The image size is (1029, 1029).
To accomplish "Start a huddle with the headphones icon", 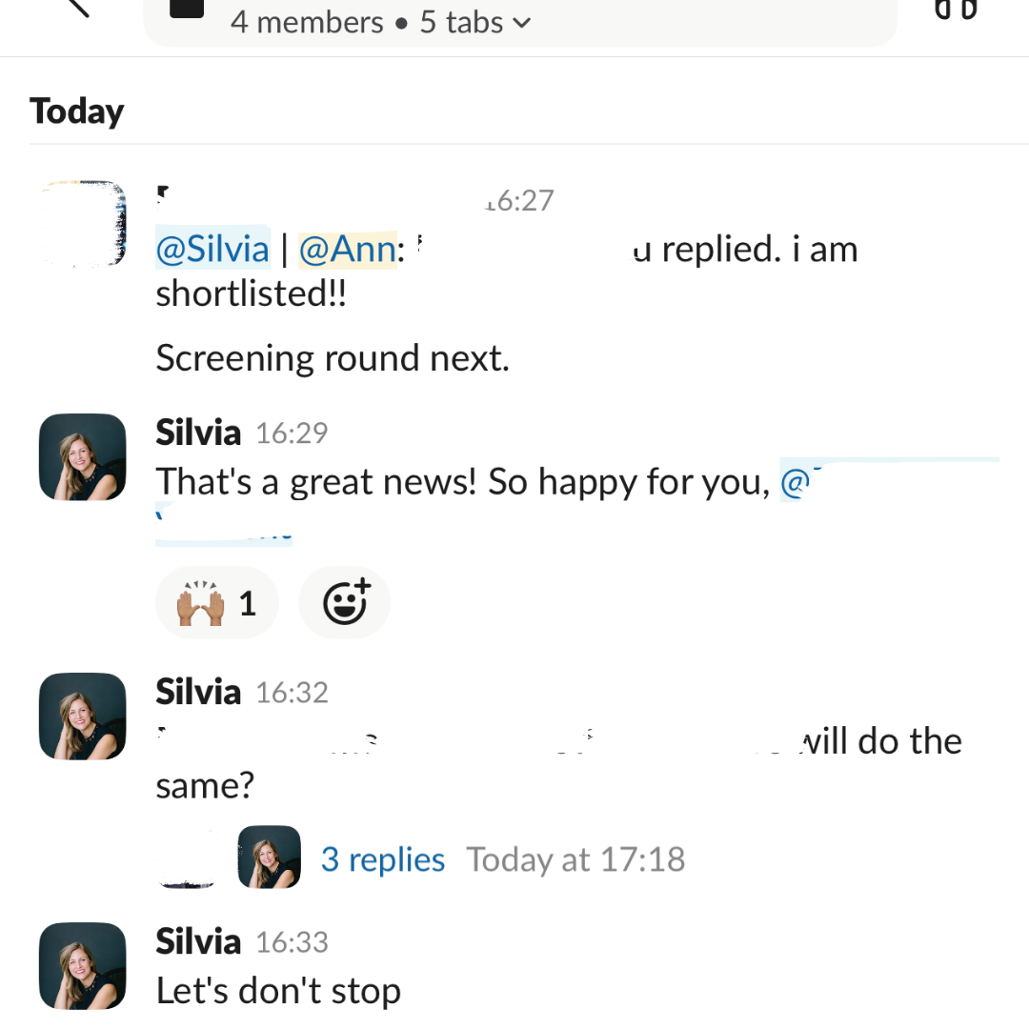I will point(956,10).
